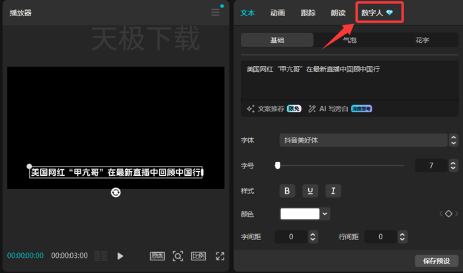Toggle italic text style

click(x=333, y=191)
